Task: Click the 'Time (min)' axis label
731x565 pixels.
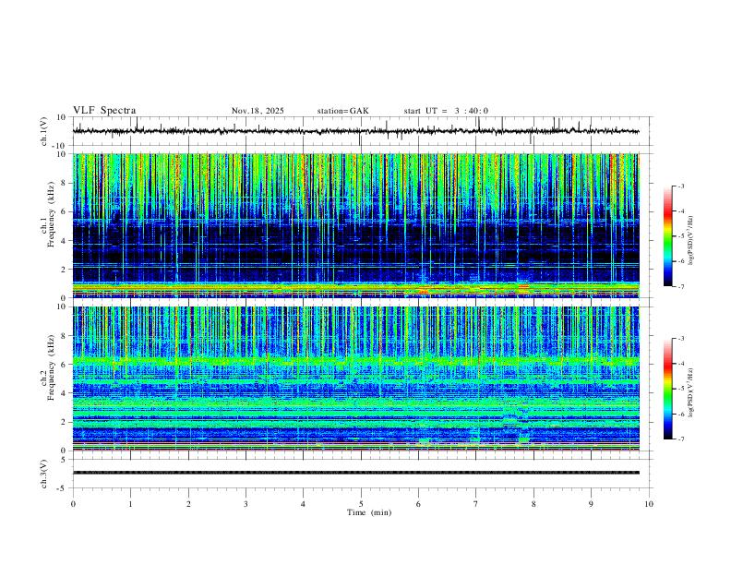Action: pos(369,512)
